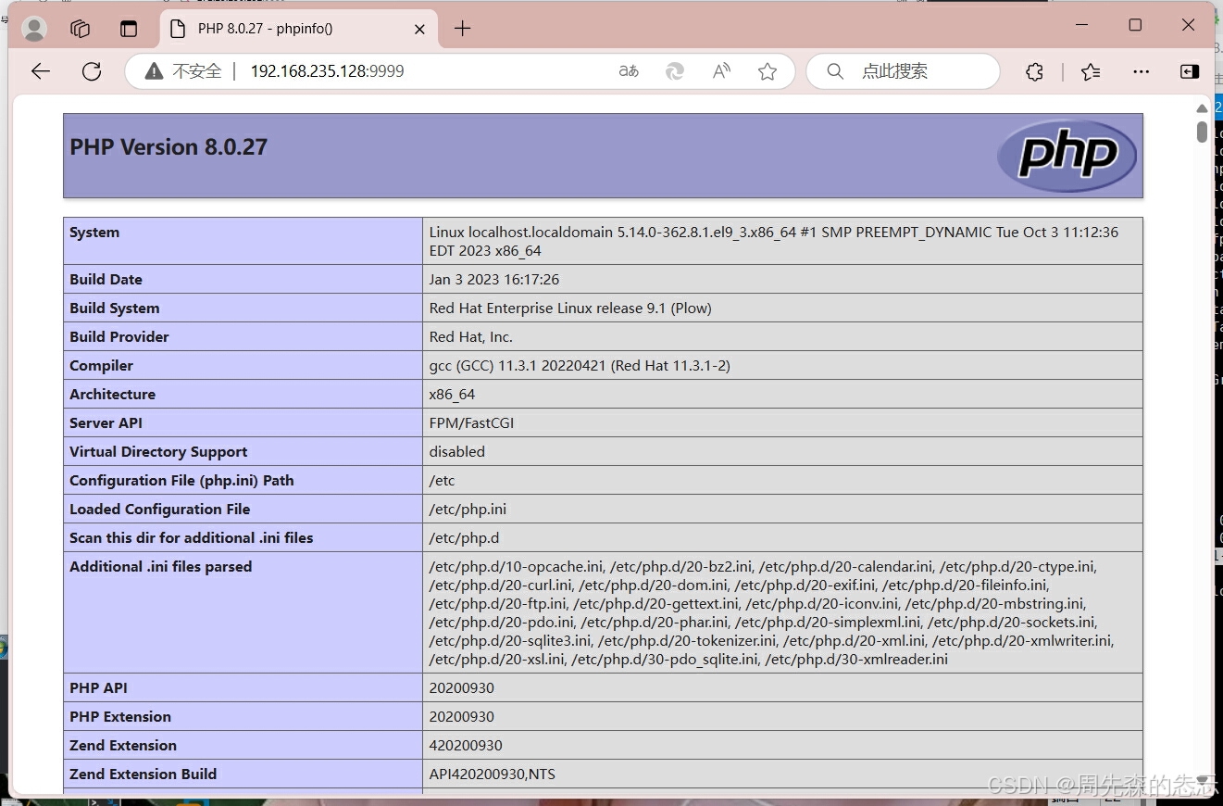Open the browser profile avatar
This screenshot has width=1223, height=806.
tap(34, 29)
